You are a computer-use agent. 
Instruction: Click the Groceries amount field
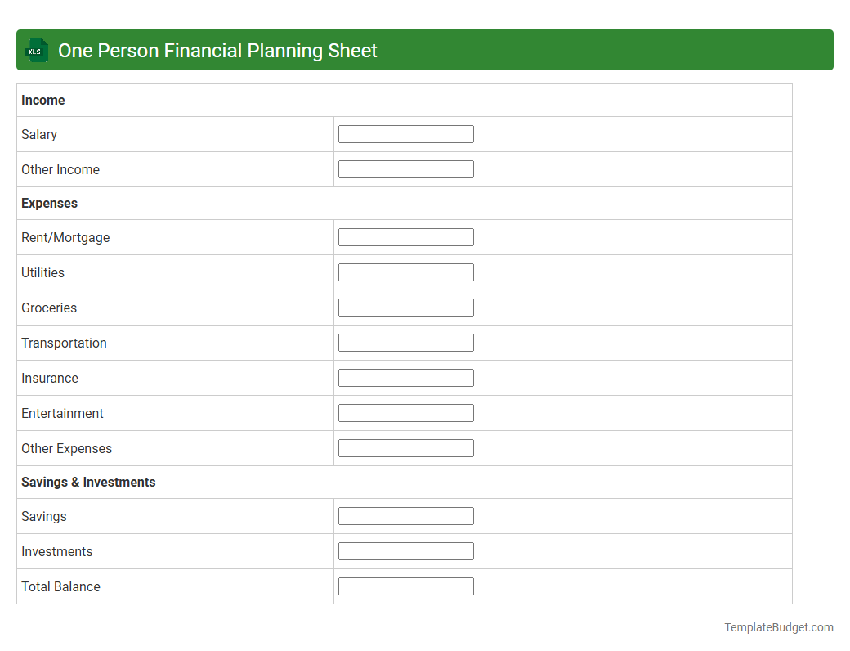click(405, 307)
